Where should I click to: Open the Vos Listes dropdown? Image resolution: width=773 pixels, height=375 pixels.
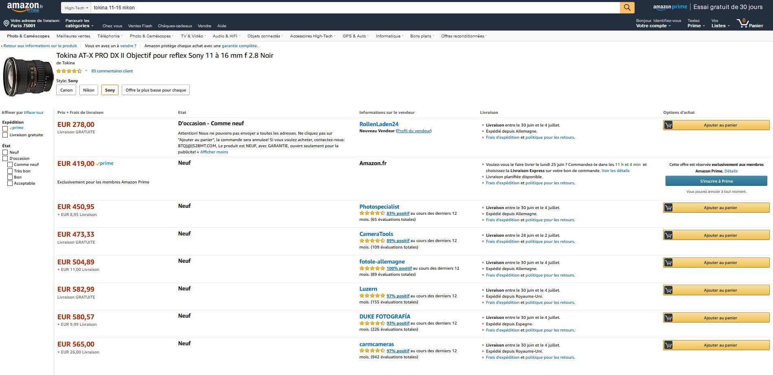[x=720, y=23]
